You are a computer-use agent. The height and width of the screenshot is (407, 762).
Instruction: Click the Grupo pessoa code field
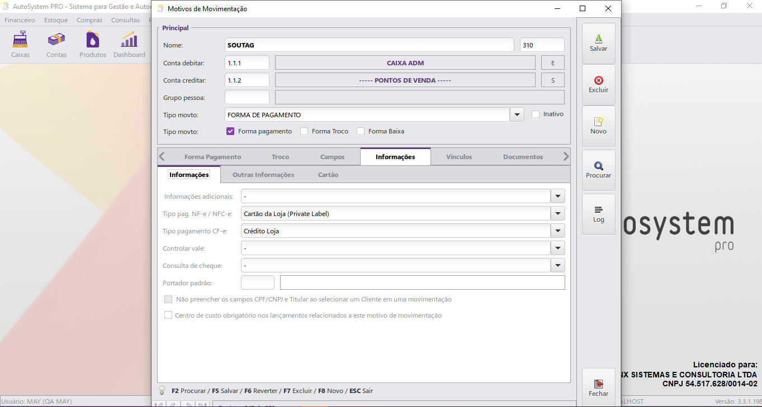(x=247, y=98)
